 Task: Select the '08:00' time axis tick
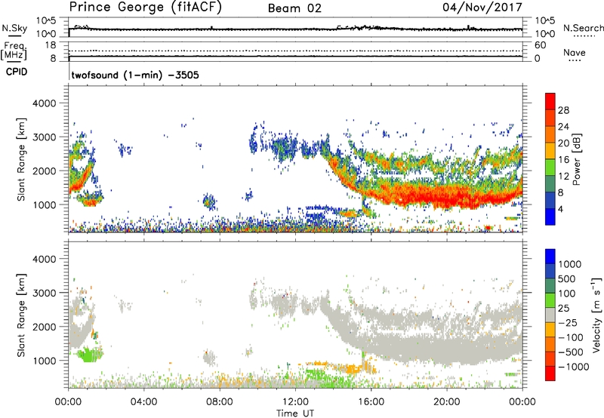click(220, 402)
